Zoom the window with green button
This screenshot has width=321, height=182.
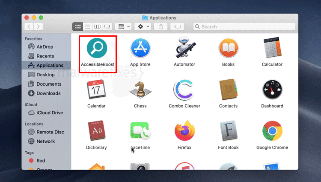[41, 18]
